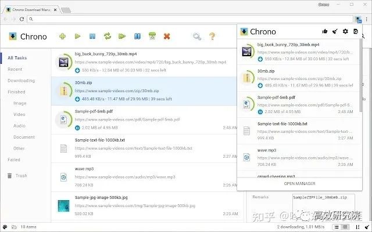Pause big_buck_bunny download in popup
This screenshot has height=232, width=372.
[x=260, y=59]
